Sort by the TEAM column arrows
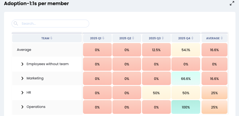The image size is (239, 116). pos(51,38)
